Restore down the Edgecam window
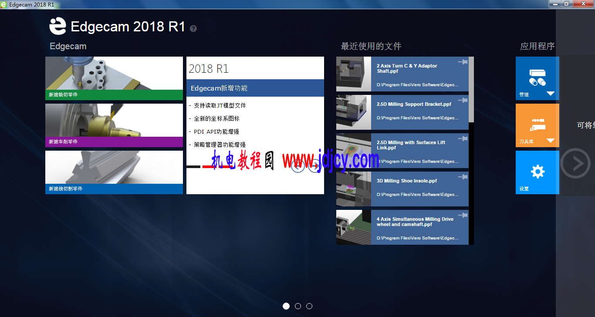The image size is (595, 317). click(x=567, y=3)
